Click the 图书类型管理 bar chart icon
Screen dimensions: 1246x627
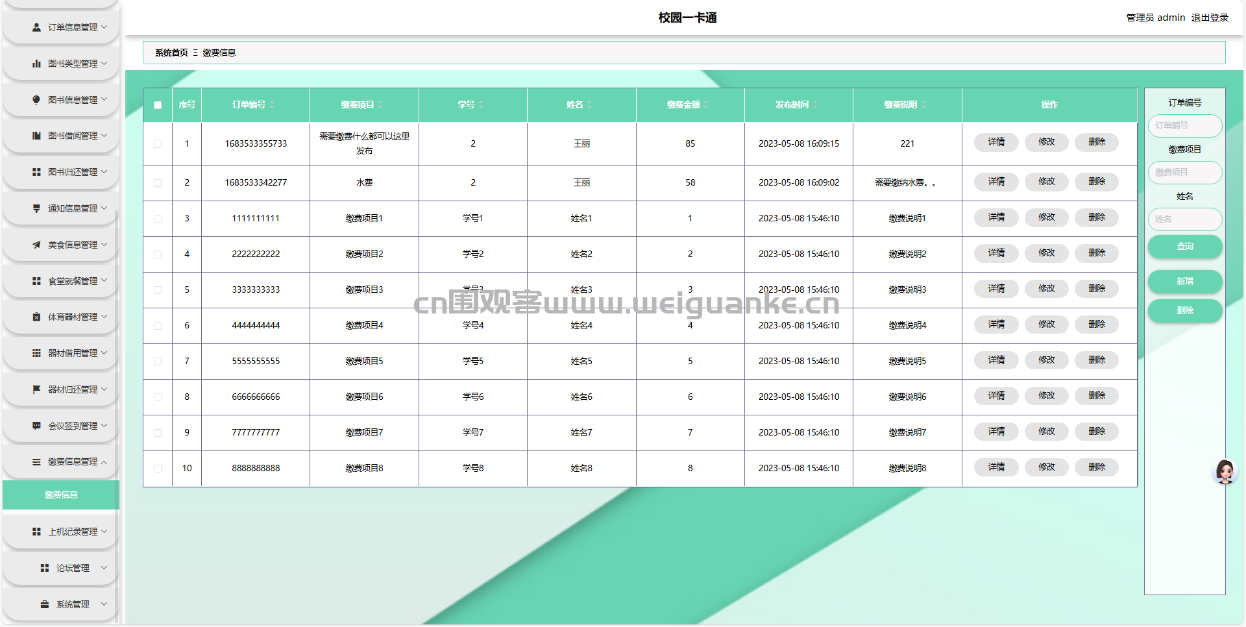coord(36,64)
